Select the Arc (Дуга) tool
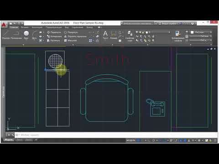The width and height of the screenshot is (219, 164). (35, 35)
